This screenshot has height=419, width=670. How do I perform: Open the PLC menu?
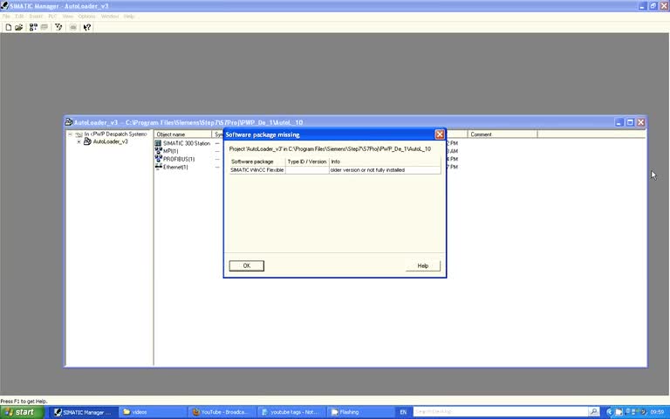pos(52,17)
